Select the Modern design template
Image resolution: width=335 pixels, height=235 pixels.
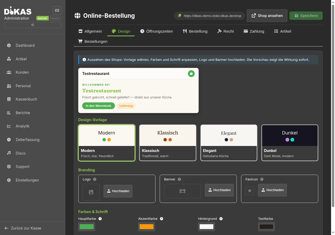tap(107, 143)
